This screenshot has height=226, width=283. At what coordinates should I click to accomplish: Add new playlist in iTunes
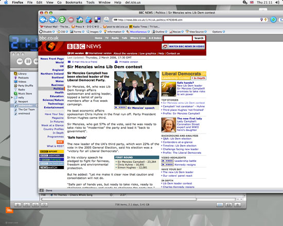(17, 205)
